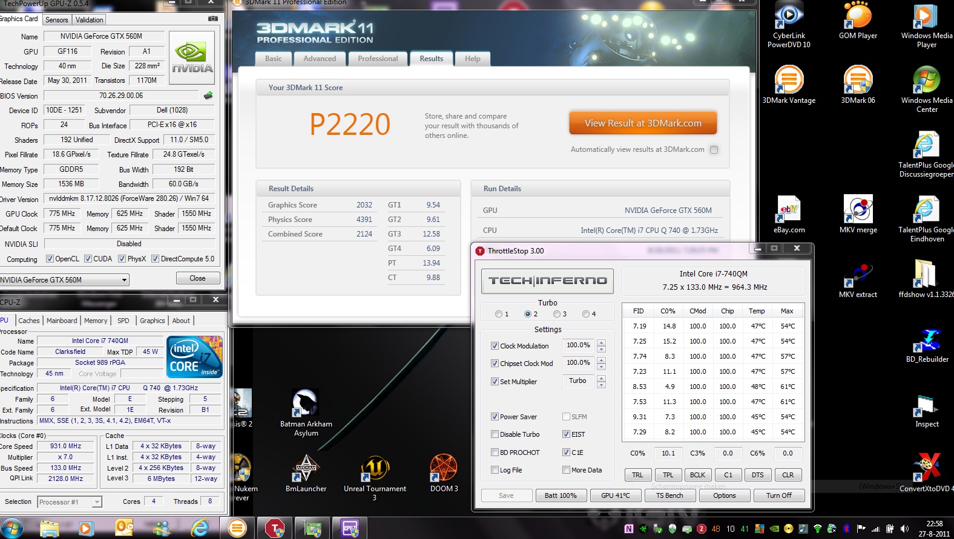Viewport: 954px width, 539px height.
Task: Select Turbo radio option 4
Action: [586, 314]
